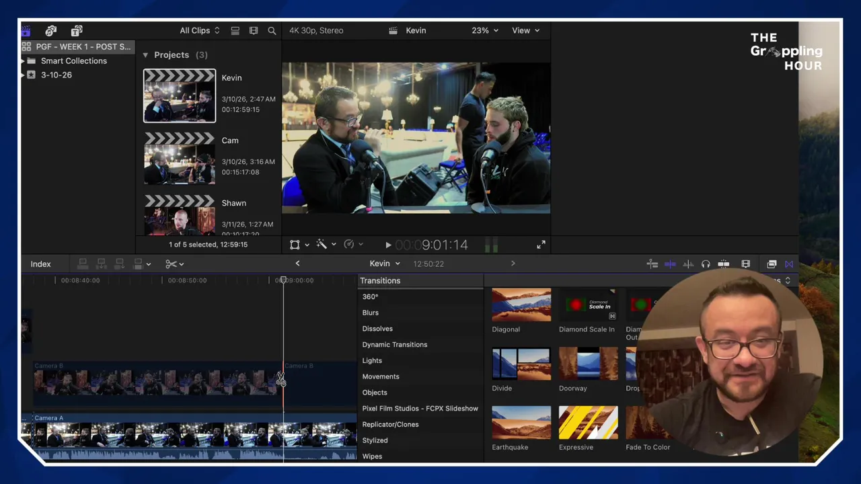Expand the 3-10-26 event
The width and height of the screenshot is (861, 484).
pos(22,75)
